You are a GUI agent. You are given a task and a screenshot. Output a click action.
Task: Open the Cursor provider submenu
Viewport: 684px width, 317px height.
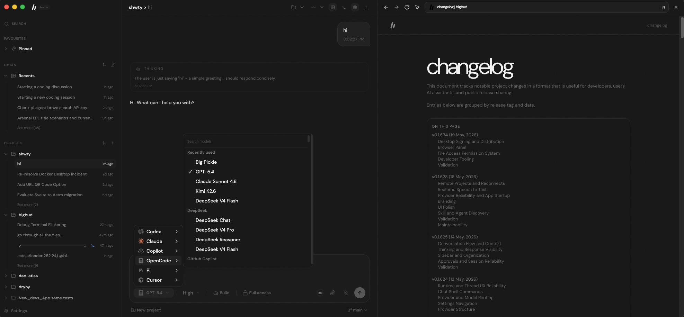158,280
